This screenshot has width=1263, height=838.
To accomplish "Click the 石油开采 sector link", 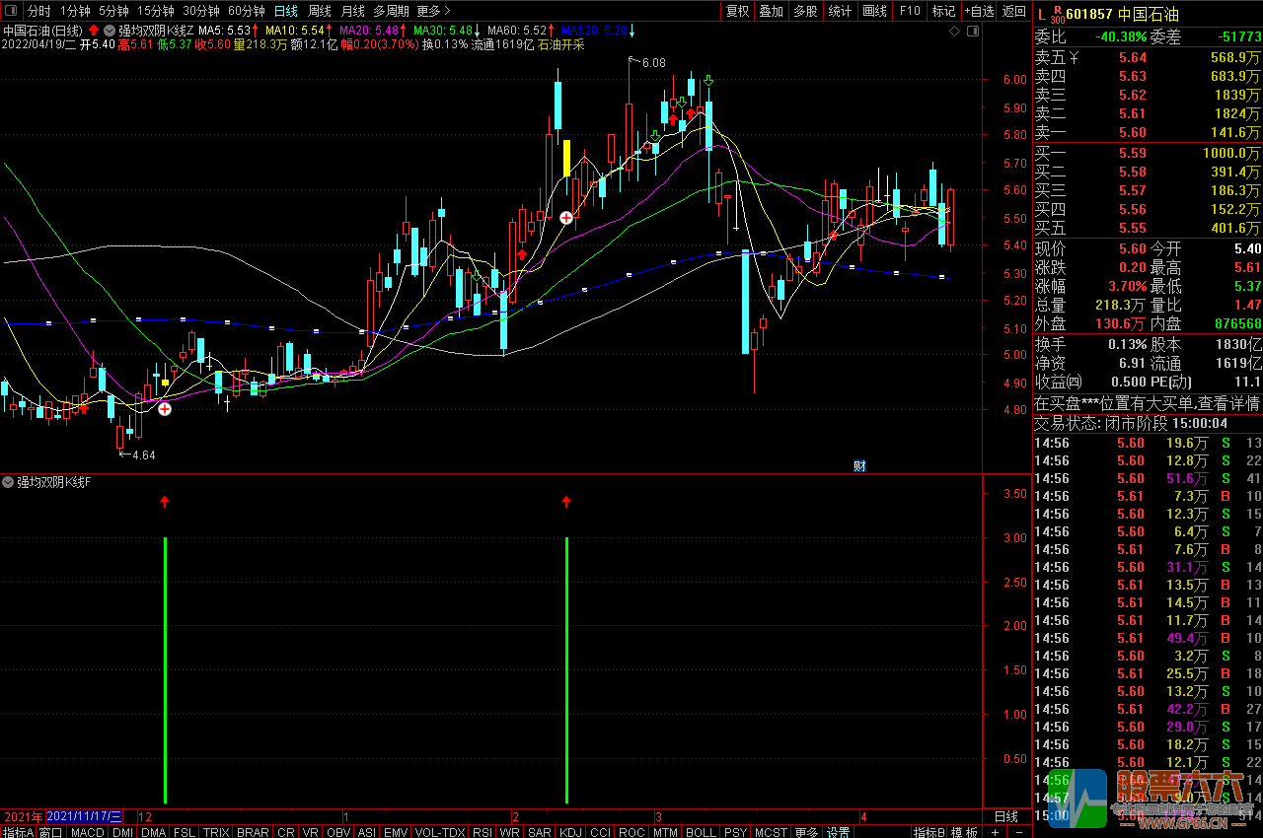I will [x=561, y=45].
